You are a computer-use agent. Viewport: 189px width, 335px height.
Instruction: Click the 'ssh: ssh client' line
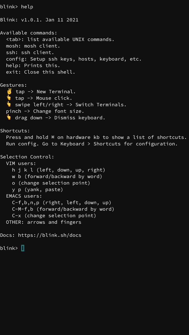coord(30,52)
